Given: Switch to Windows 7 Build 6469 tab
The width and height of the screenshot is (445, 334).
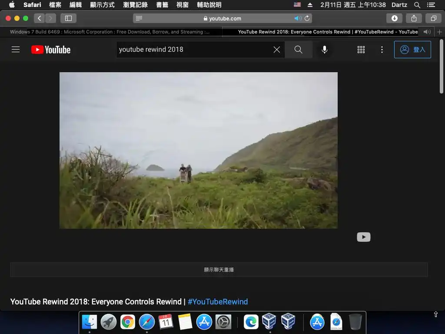Looking at the screenshot, I should 111,32.
